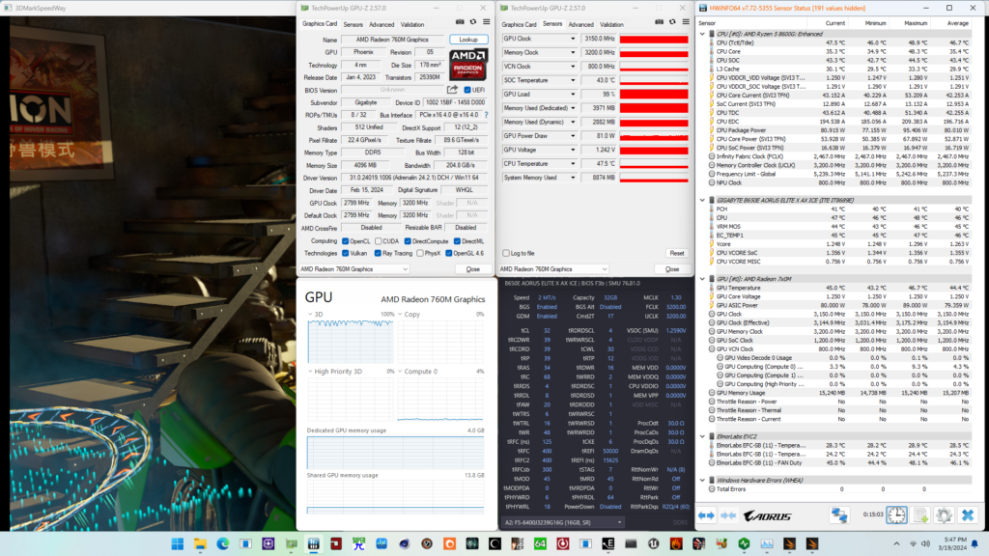Click HWiNFO log file add icon
Screen dimensions: 989x556
[x=920, y=515]
